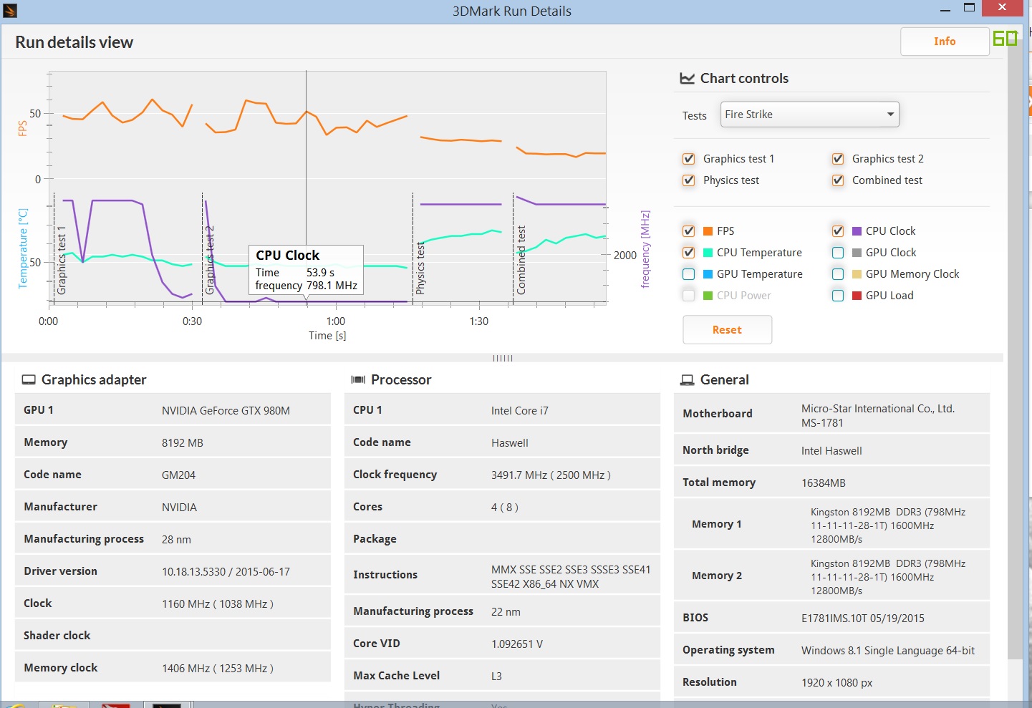The height and width of the screenshot is (708, 1032).
Task: Click the 'NVIDIA GeForce GTX 980M' value
Action: pos(226,411)
